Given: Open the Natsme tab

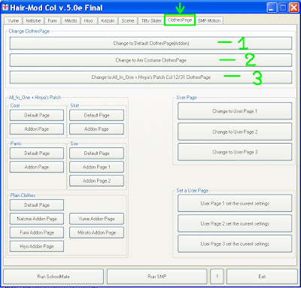Looking at the screenshot, I should tap(33, 21).
